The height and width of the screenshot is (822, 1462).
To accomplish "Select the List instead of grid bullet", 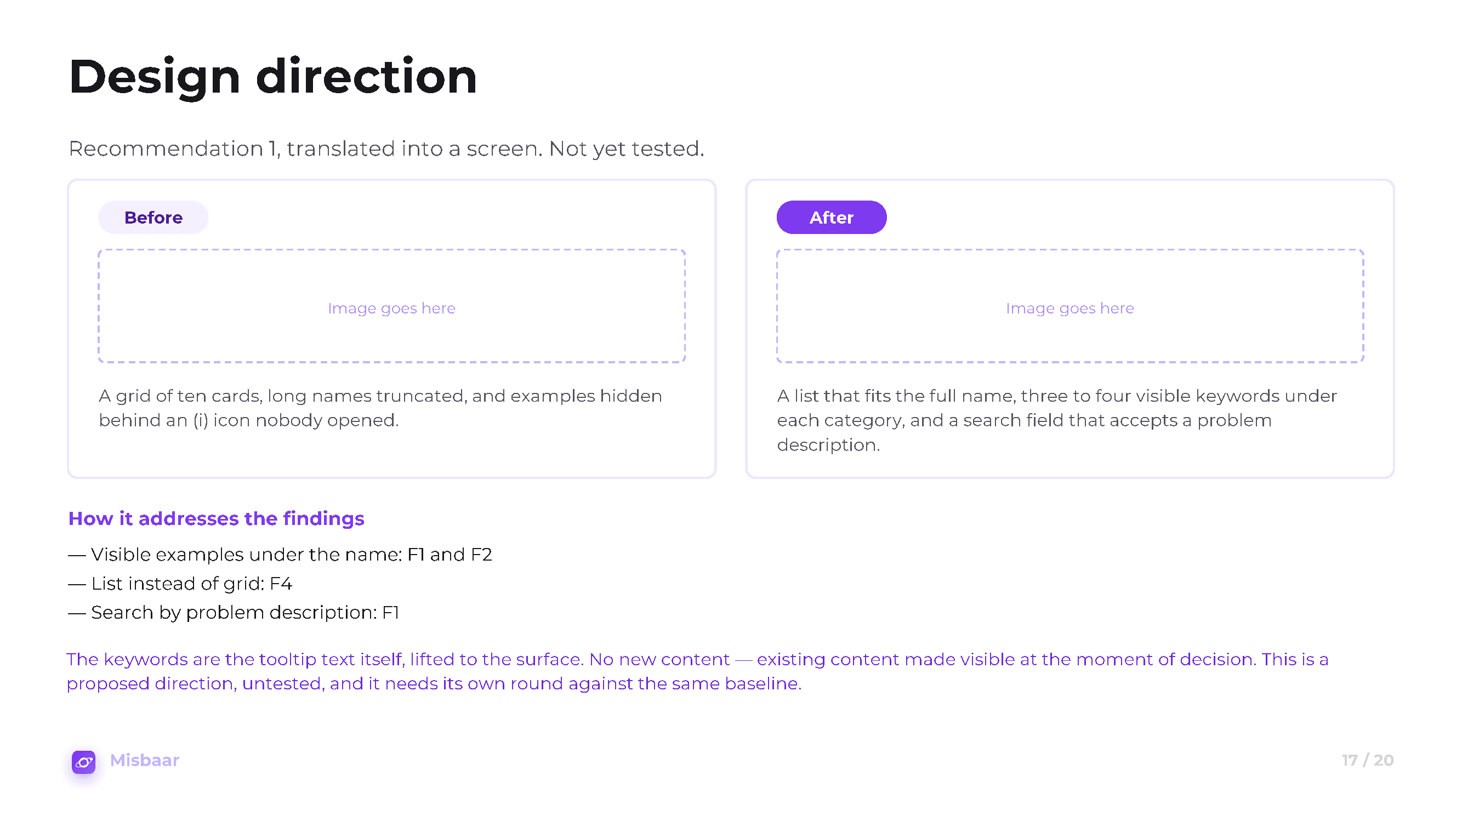I will pyautogui.click(x=180, y=583).
